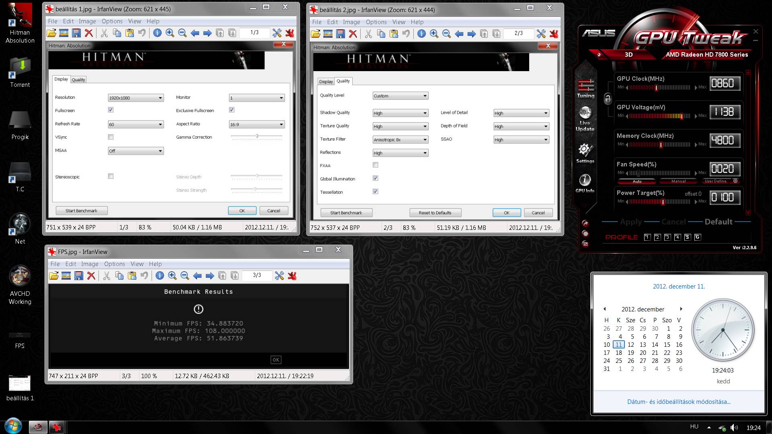Toggle Tessellation checkbox
This screenshot has width=772, height=434.
pyautogui.click(x=376, y=191)
